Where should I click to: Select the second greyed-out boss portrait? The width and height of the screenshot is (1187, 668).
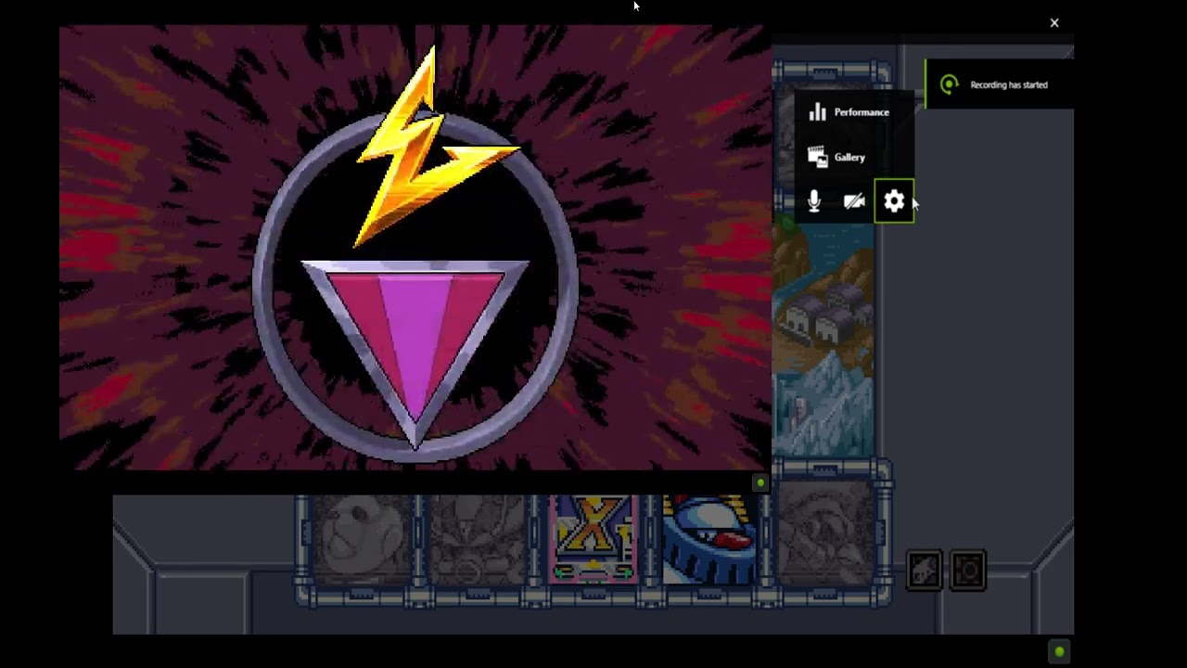[478, 540]
